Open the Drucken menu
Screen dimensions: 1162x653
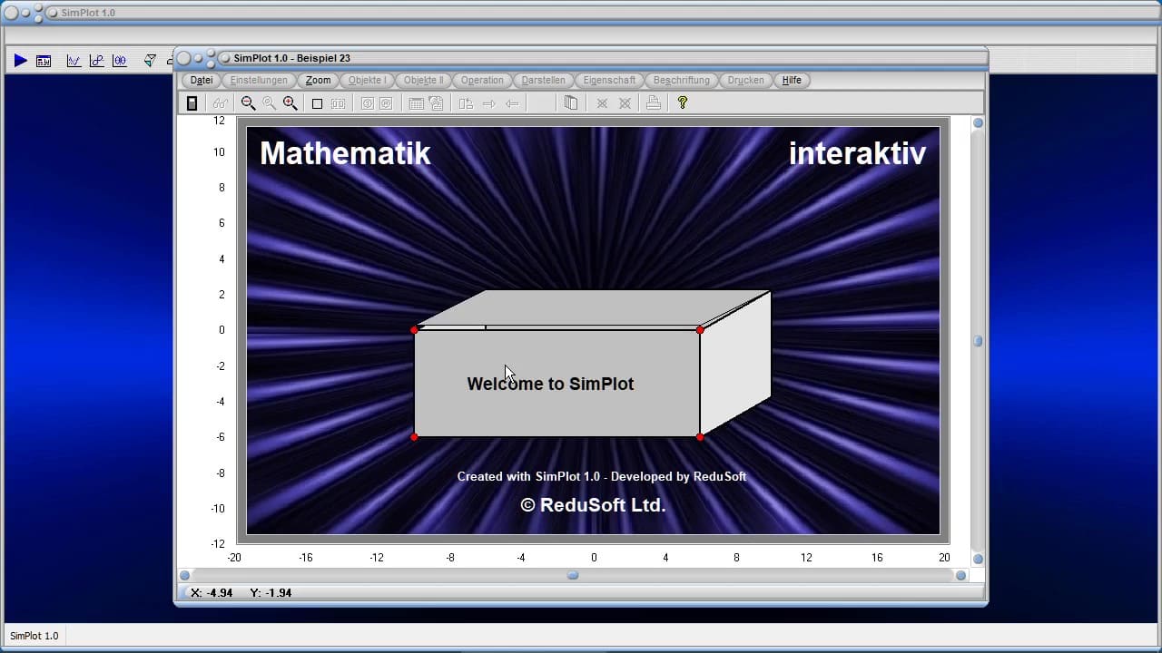tap(746, 80)
